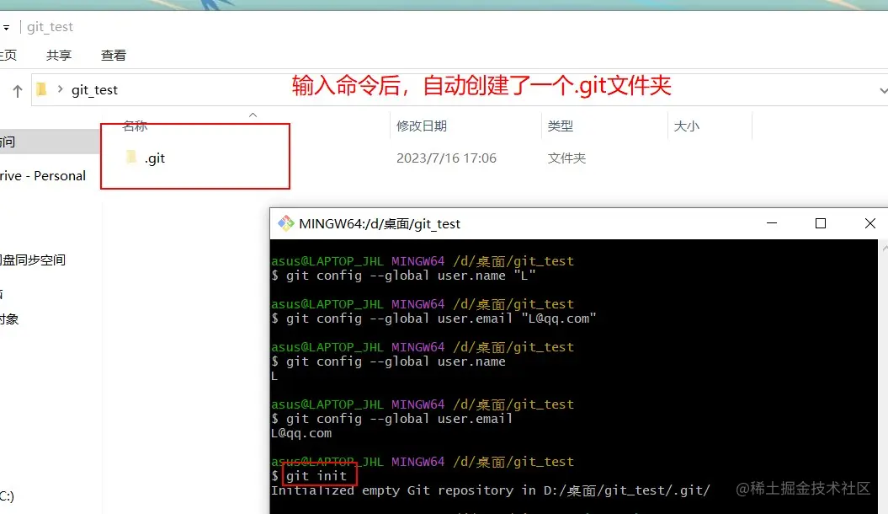Sort by the 修改日期 column header
888x514 pixels.
[422, 126]
